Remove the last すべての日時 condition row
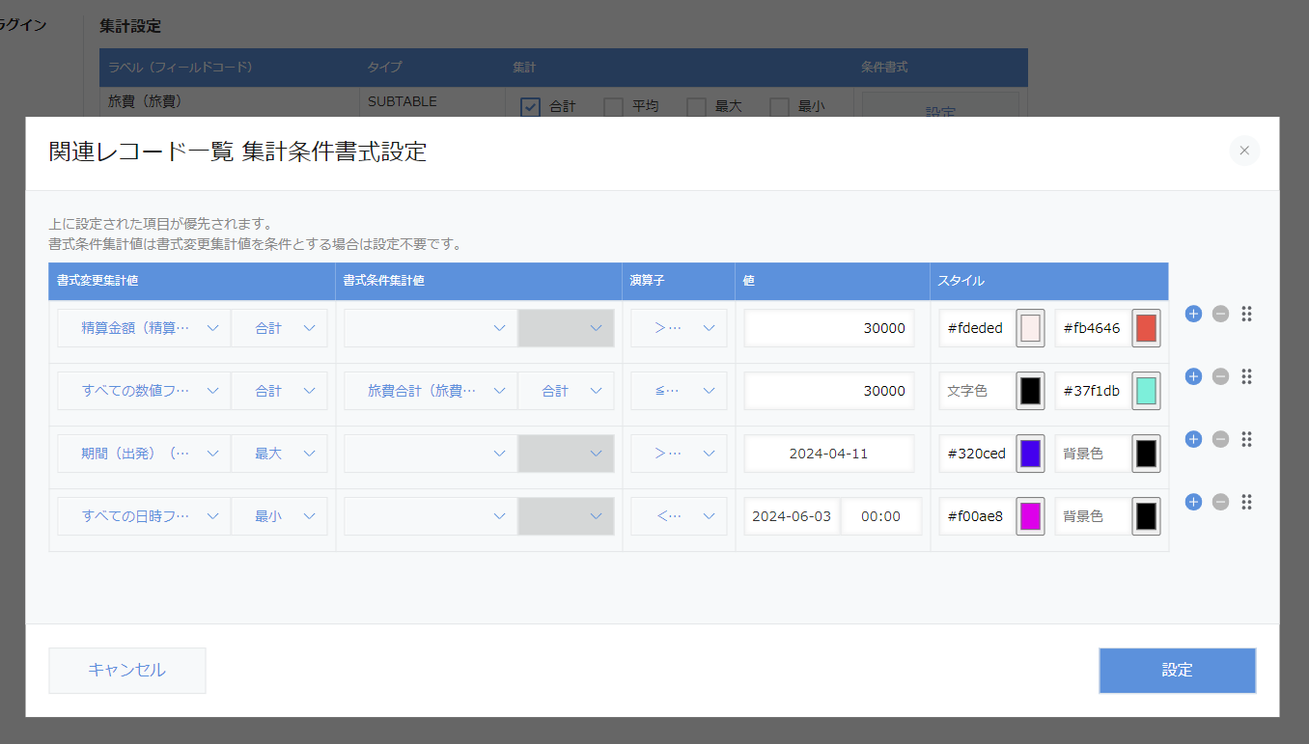 tap(1220, 502)
